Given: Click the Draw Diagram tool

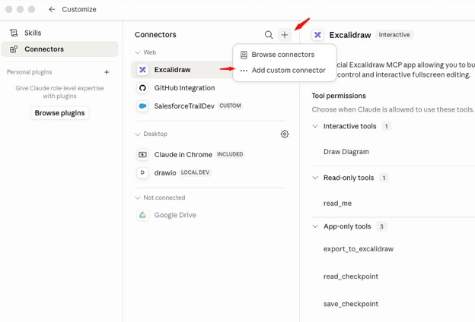Looking at the screenshot, I should tap(346, 152).
